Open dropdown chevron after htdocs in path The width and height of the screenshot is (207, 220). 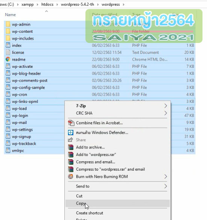click(x=57, y=5)
